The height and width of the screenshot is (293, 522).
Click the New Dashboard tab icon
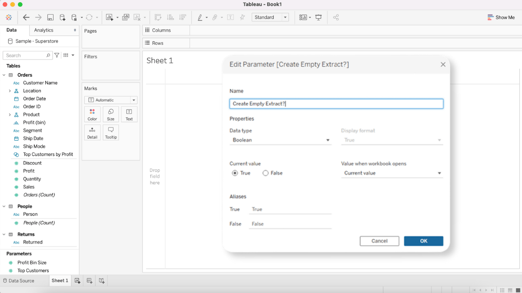[x=90, y=281]
